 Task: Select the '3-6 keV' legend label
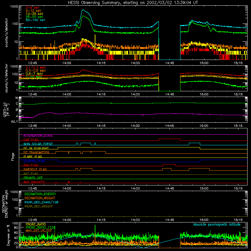tap(32, 8)
